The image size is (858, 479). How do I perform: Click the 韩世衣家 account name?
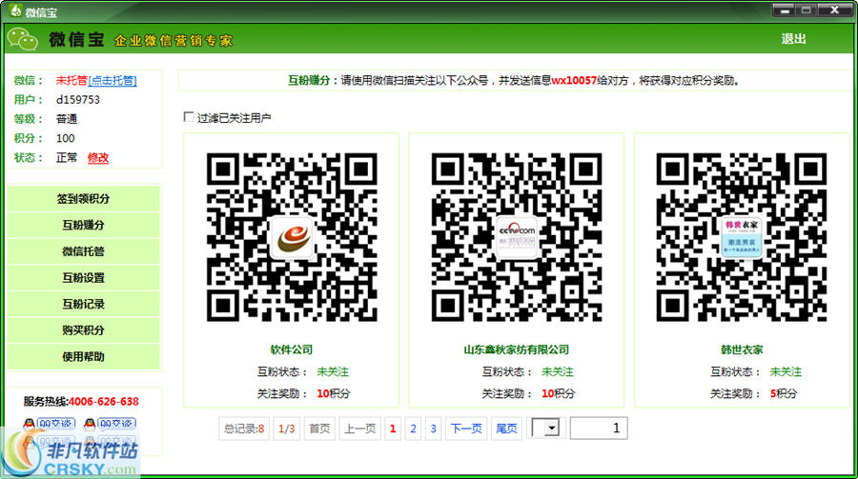(742, 349)
